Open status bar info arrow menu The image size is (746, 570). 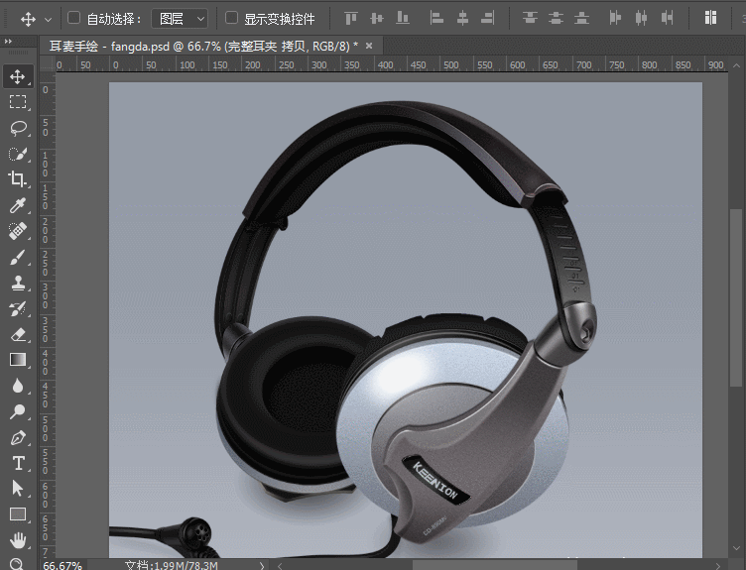(x=261, y=565)
